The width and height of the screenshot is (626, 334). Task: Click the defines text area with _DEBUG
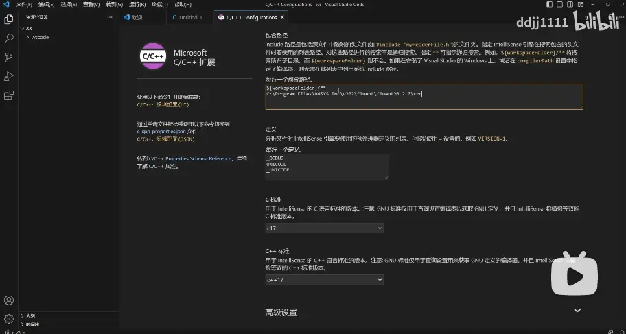327,167
